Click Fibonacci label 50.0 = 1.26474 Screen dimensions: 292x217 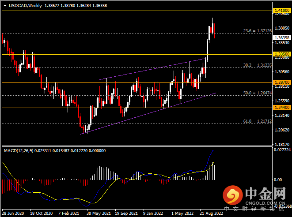pyautogui.click(x=258, y=93)
